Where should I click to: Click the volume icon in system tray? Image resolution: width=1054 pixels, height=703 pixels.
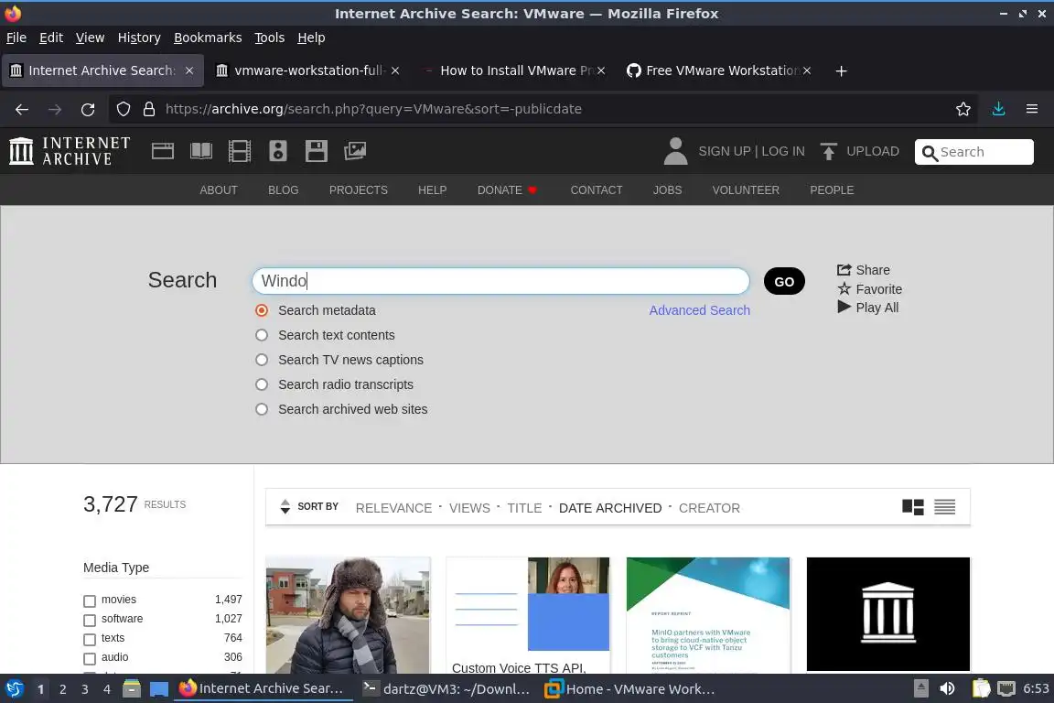(x=947, y=689)
